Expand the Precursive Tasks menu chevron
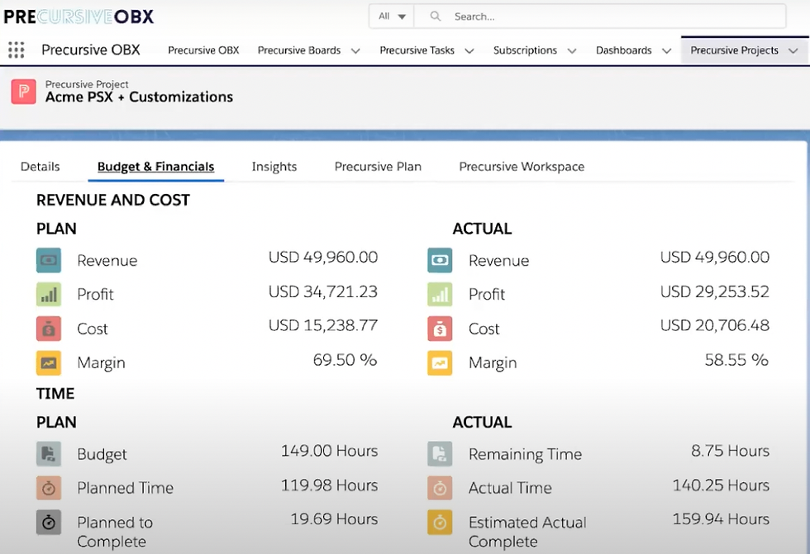Viewport: 810px width, 554px height. (x=469, y=50)
